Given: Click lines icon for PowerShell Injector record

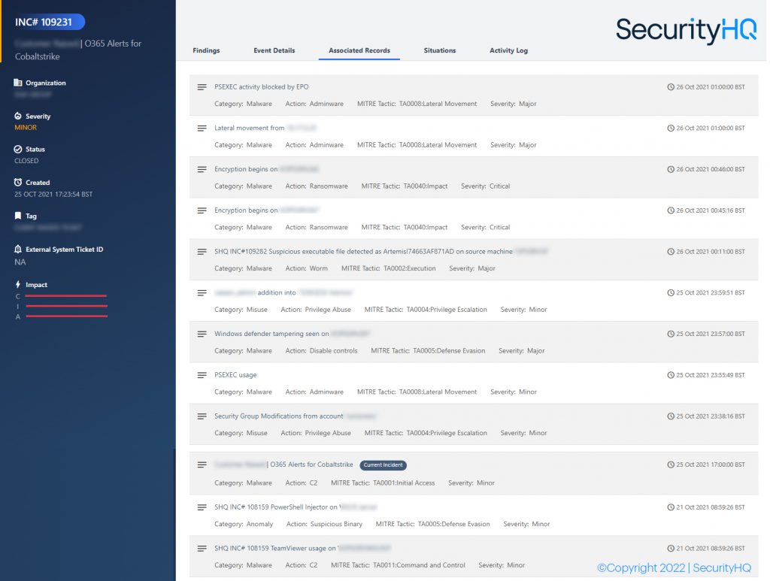Looking at the screenshot, I should point(202,507).
